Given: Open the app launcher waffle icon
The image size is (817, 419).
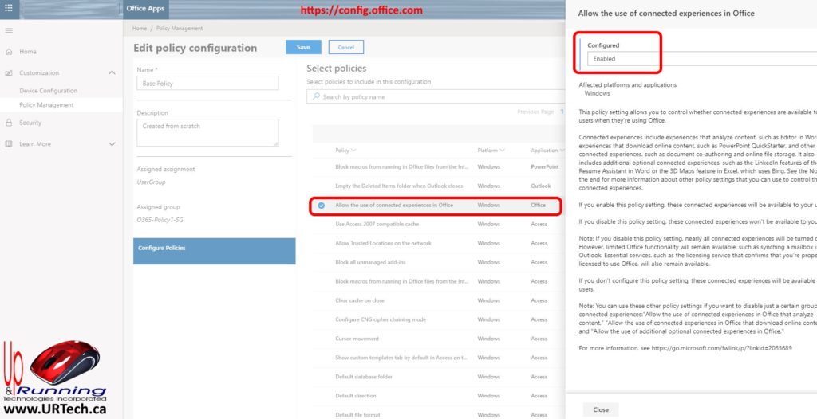Looking at the screenshot, I should tap(9, 10).
